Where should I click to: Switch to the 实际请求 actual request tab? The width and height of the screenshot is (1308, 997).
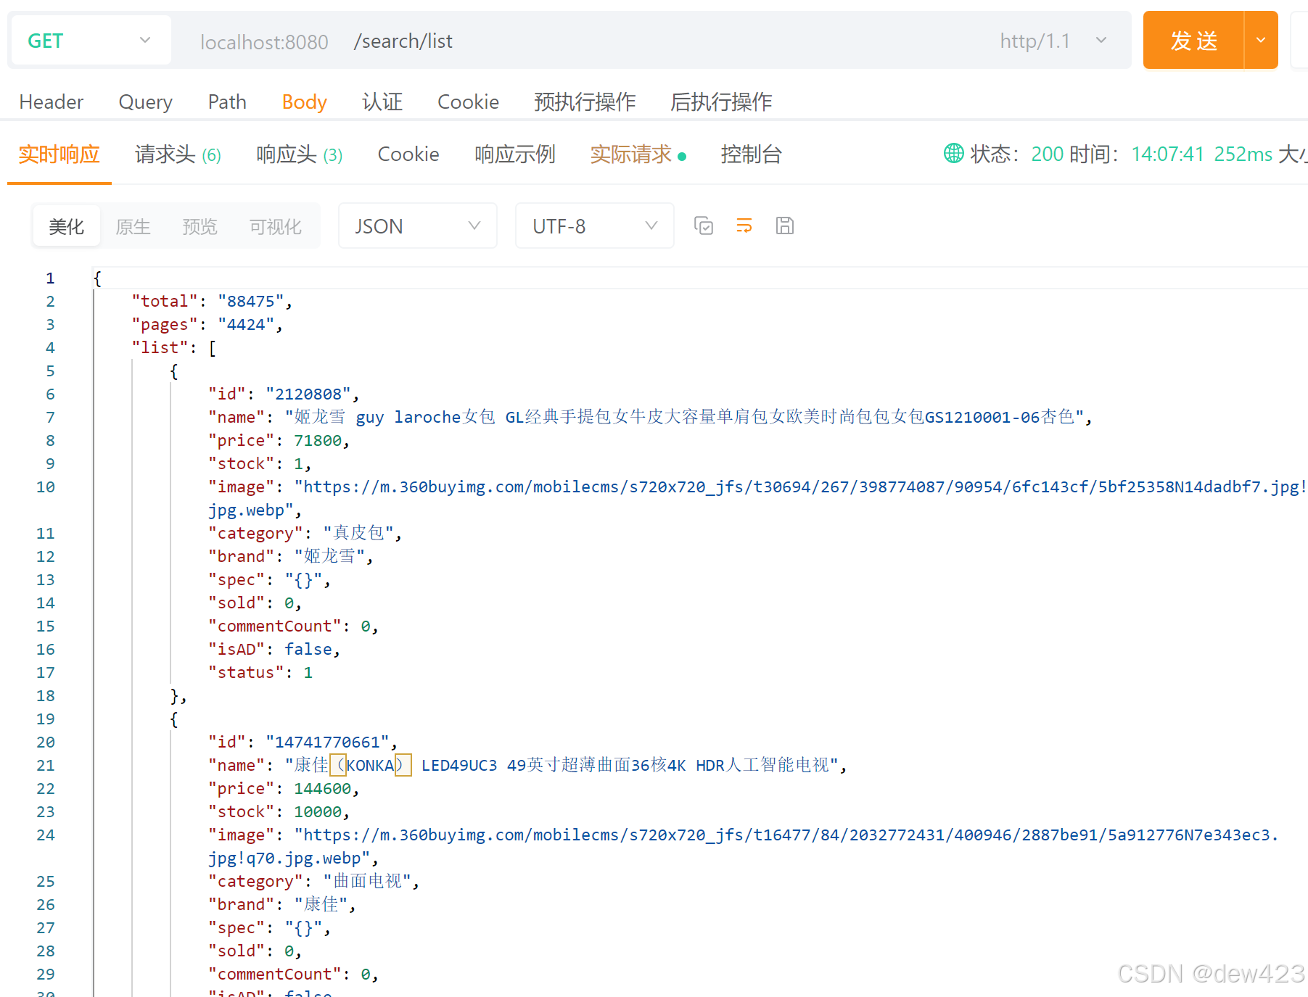[632, 154]
